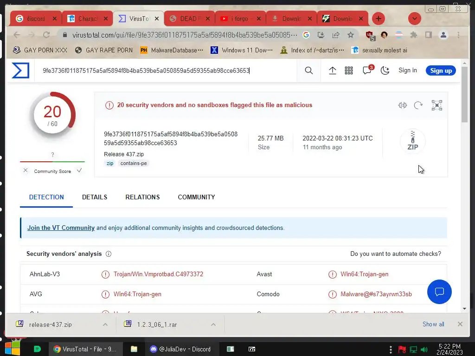Image resolution: width=475 pixels, height=356 pixels.
Task: Show hidden tray icons overflow
Action: pyautogui.click(x=391, y=350)
